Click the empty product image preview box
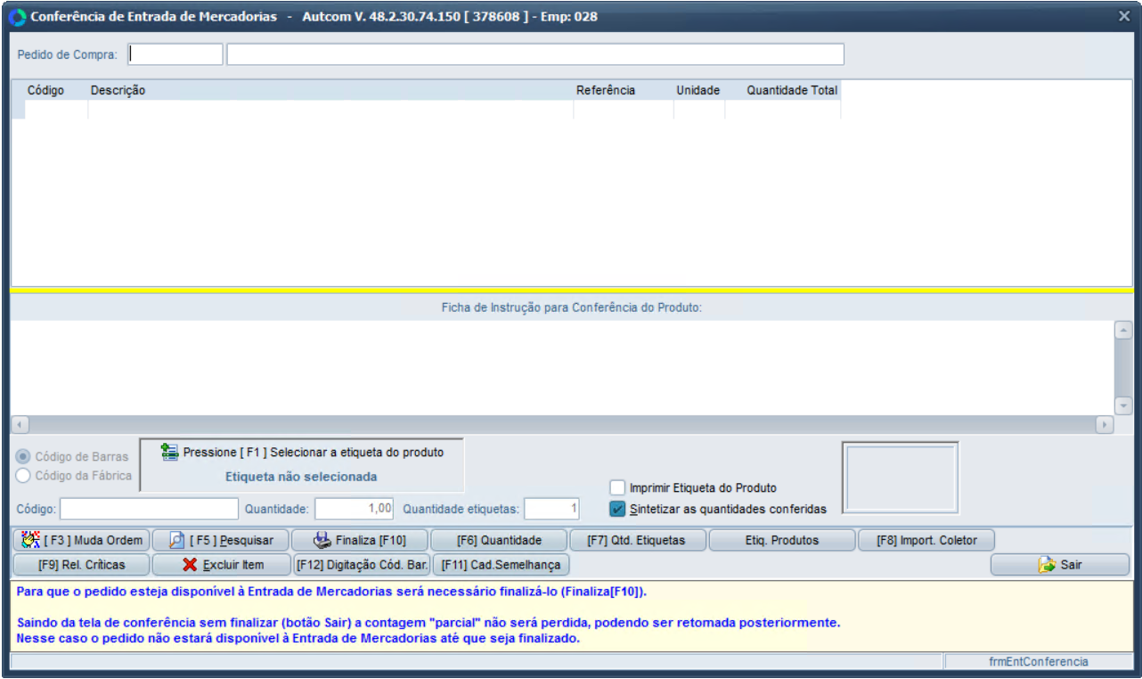Screen dimensions: 1142x679 point(901,479)
